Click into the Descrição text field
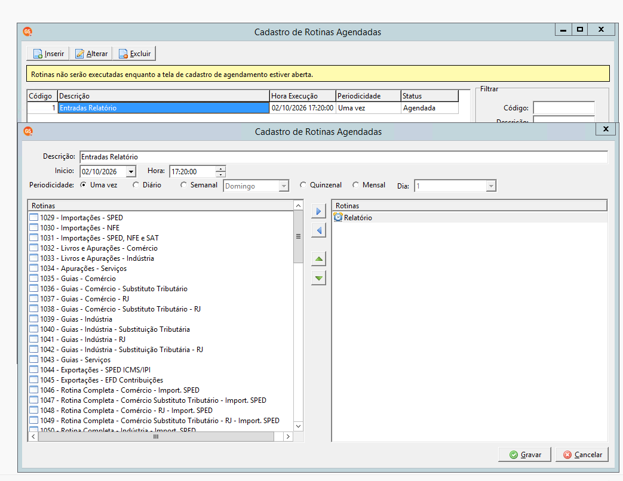Screen dimensions: 623x481 [x=343, y=157]
